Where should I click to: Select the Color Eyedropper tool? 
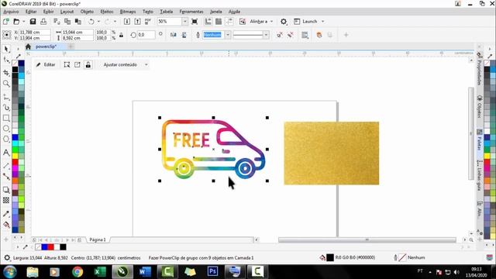[6, 214]
